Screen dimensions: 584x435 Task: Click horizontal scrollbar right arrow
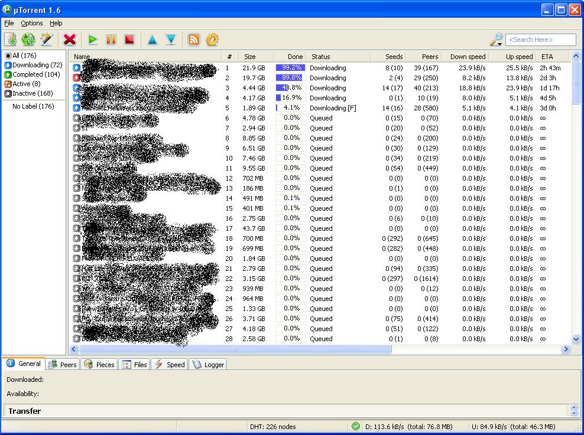[x=566, y=349]
